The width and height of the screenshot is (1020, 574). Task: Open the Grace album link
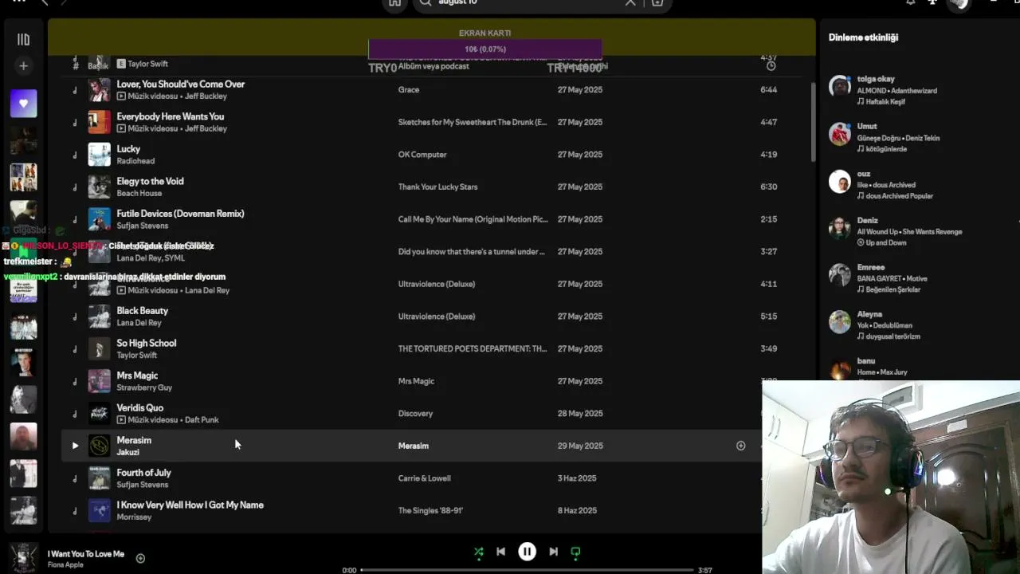[409, 90]
